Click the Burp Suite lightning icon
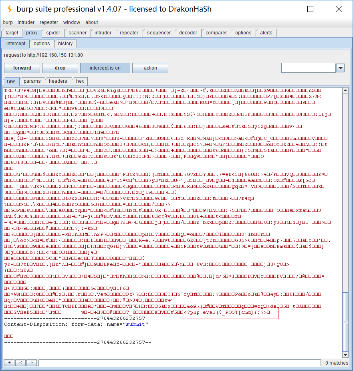This screenshot has height=371, width=353. [x=10, y=9]
